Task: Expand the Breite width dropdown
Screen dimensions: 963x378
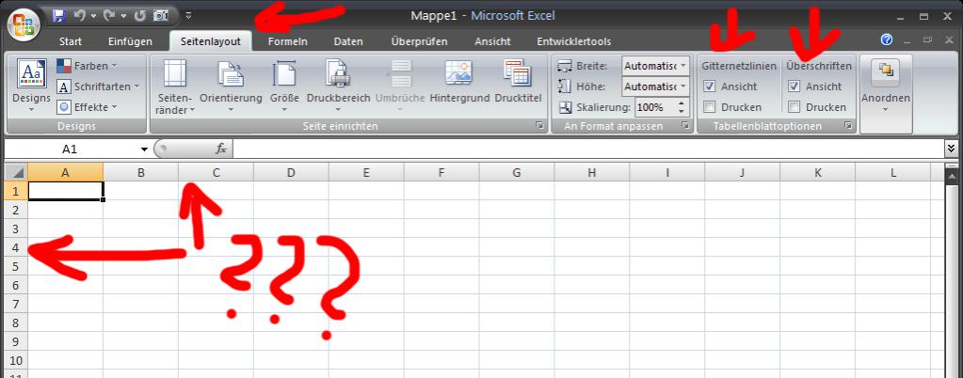Action: [683, 66]
